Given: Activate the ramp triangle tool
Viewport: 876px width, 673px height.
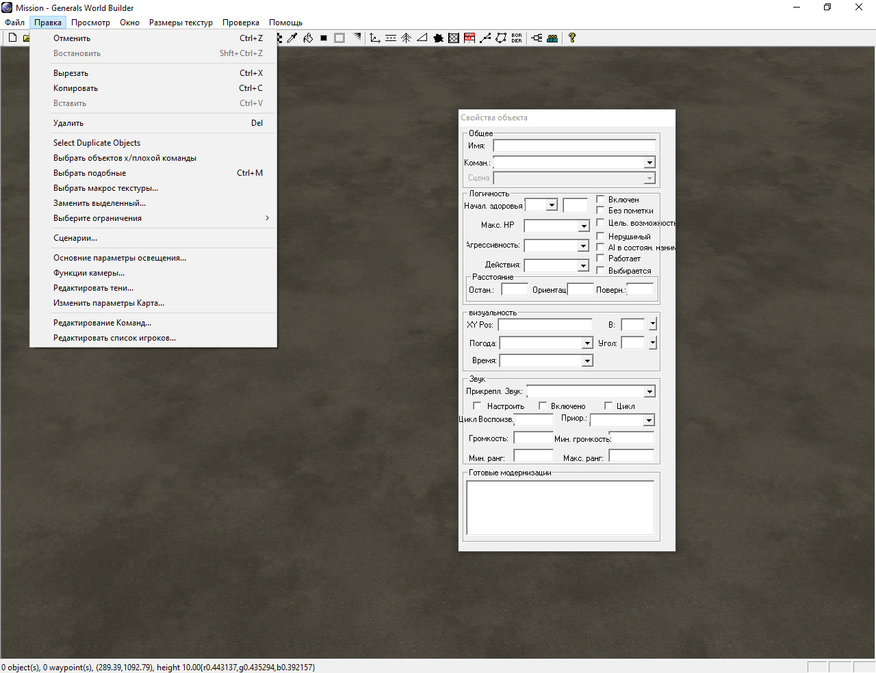Looking at the screenshot, I should coord(422,38).
